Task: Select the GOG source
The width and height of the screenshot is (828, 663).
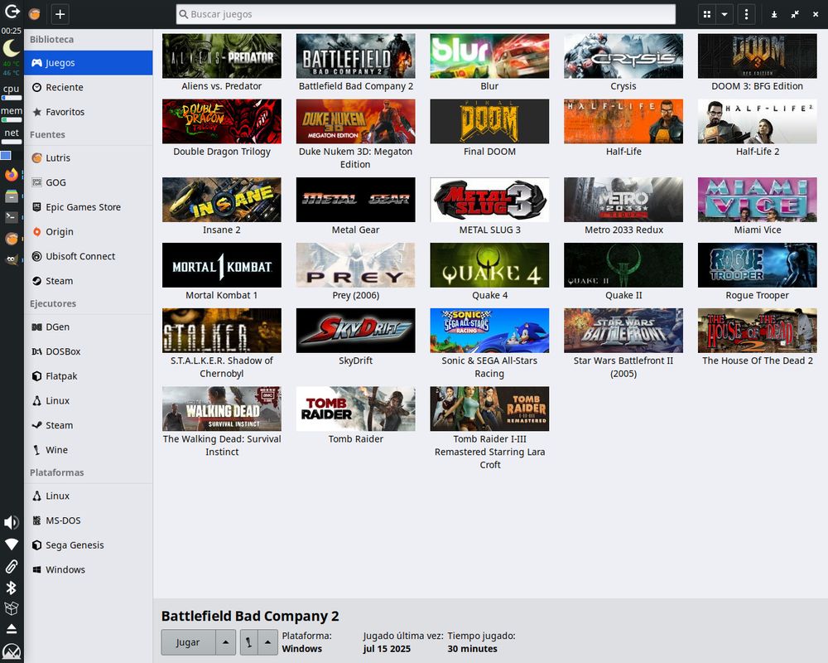Action: 89,182
